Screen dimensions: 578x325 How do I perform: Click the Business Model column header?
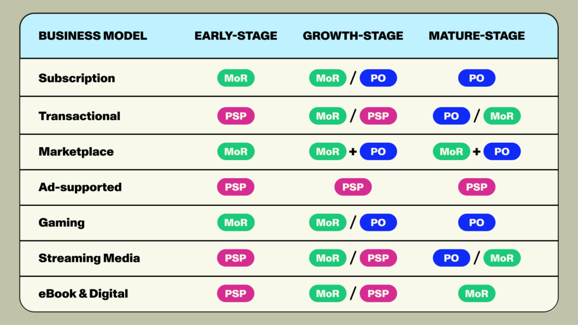tap(93, 36)
